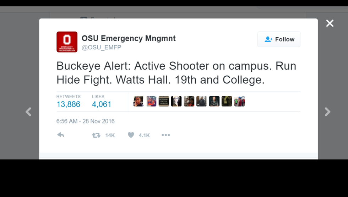
Task: Open the Scalable Computing Laboratory liker avatar
Action: pos(164,101)
